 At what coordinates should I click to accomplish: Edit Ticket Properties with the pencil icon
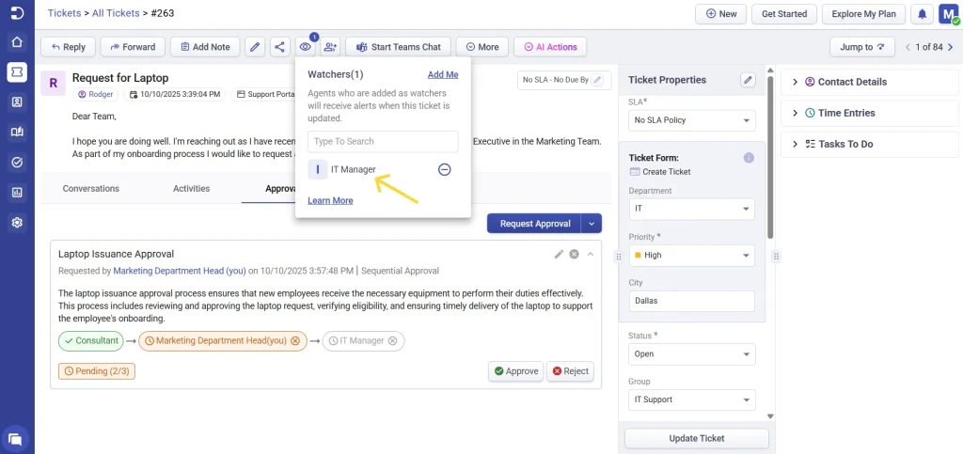tap(748, 80)
